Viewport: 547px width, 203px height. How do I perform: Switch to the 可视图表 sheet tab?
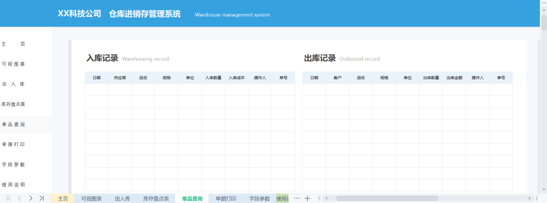coord(91,198)
